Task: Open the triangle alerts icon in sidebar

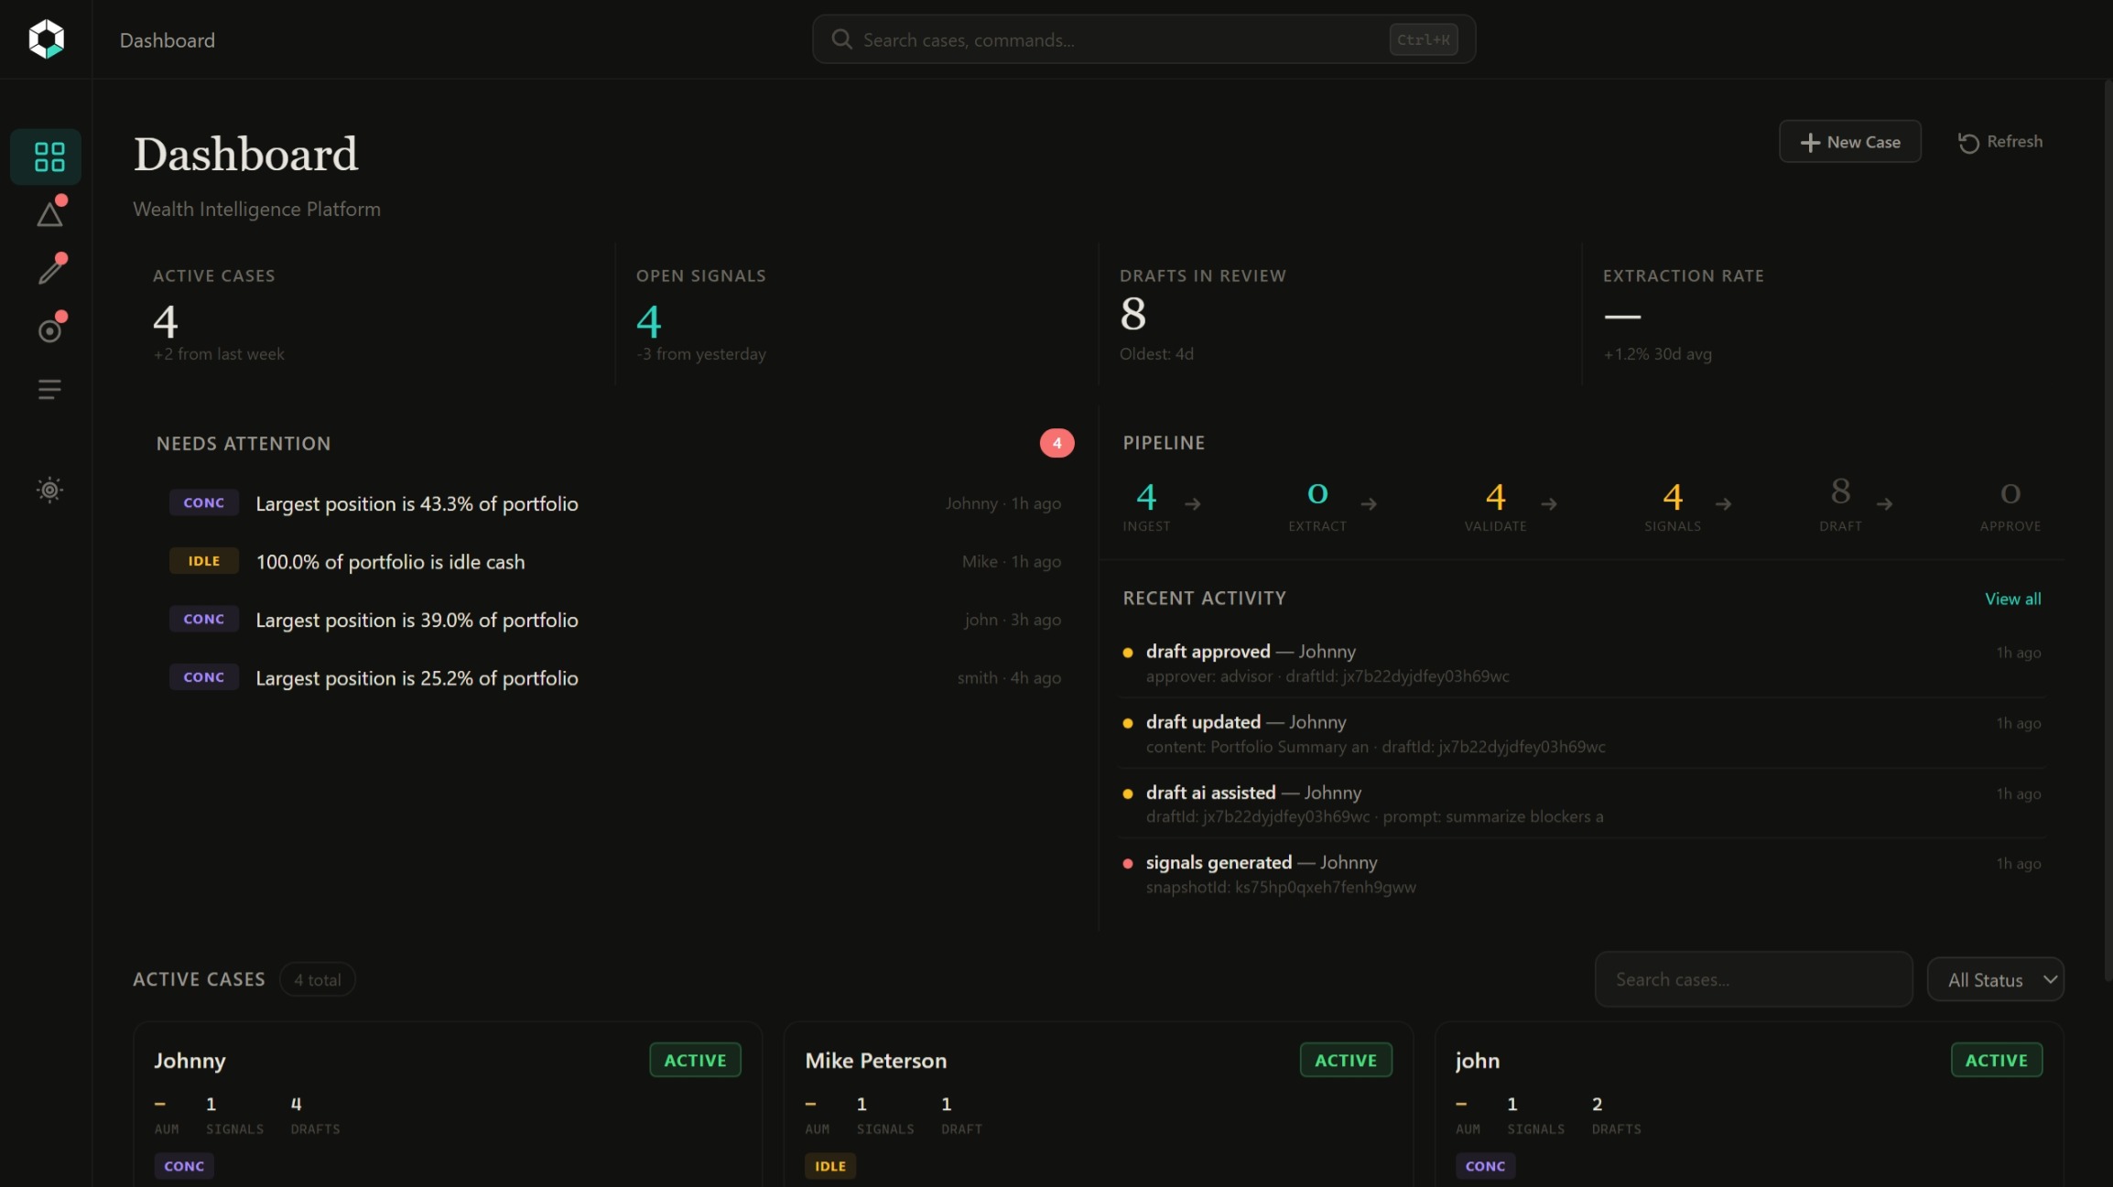Action: [x=49, y=215]
